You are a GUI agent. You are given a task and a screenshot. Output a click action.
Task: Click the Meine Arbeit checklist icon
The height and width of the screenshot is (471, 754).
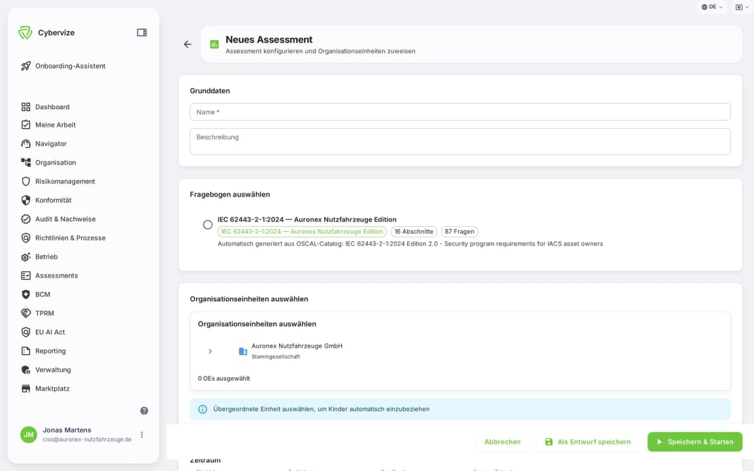tap(26, 125)
